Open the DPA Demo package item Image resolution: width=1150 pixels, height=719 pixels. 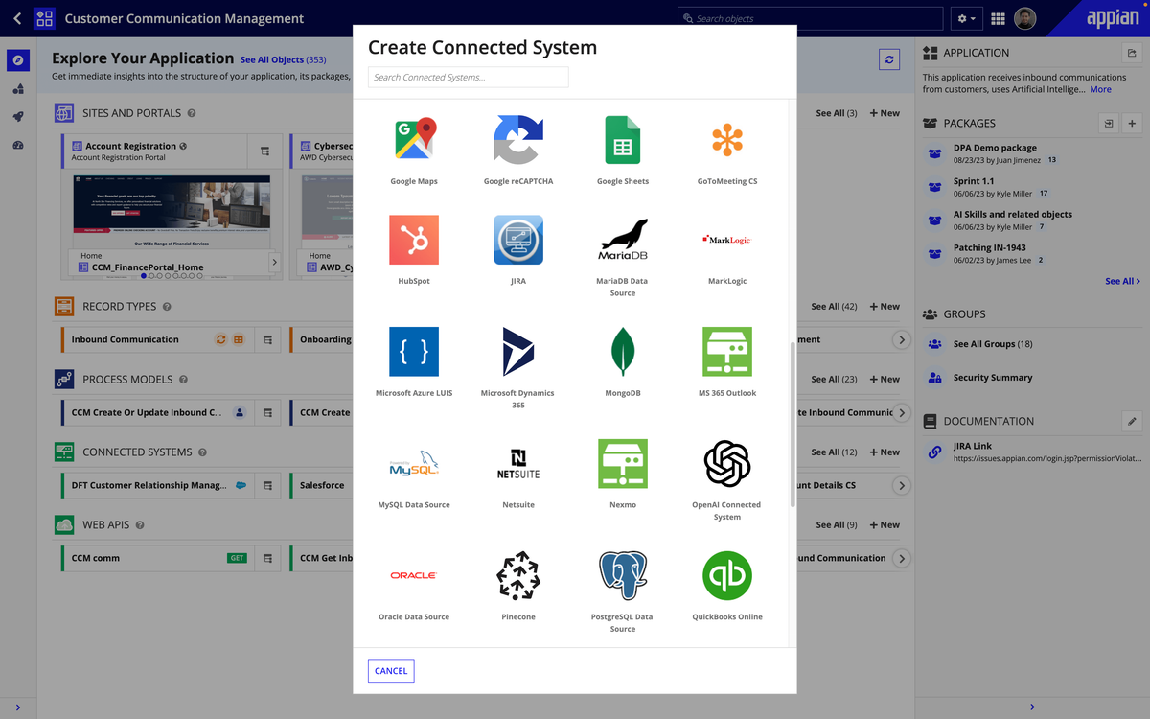click(995, 148)
